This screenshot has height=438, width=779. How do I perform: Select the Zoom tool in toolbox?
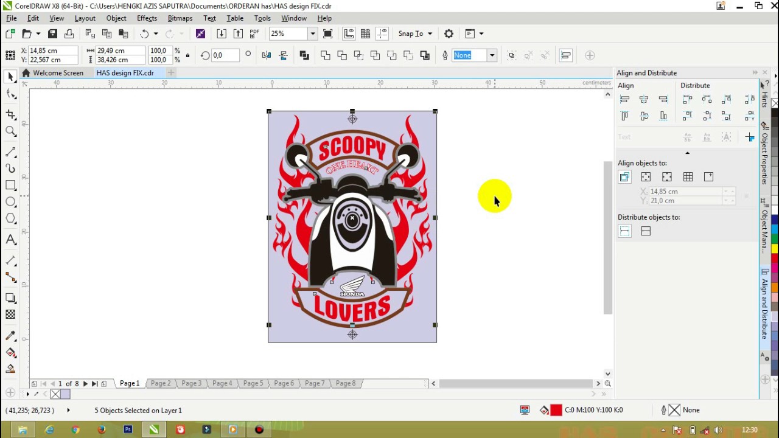(10, 131)
